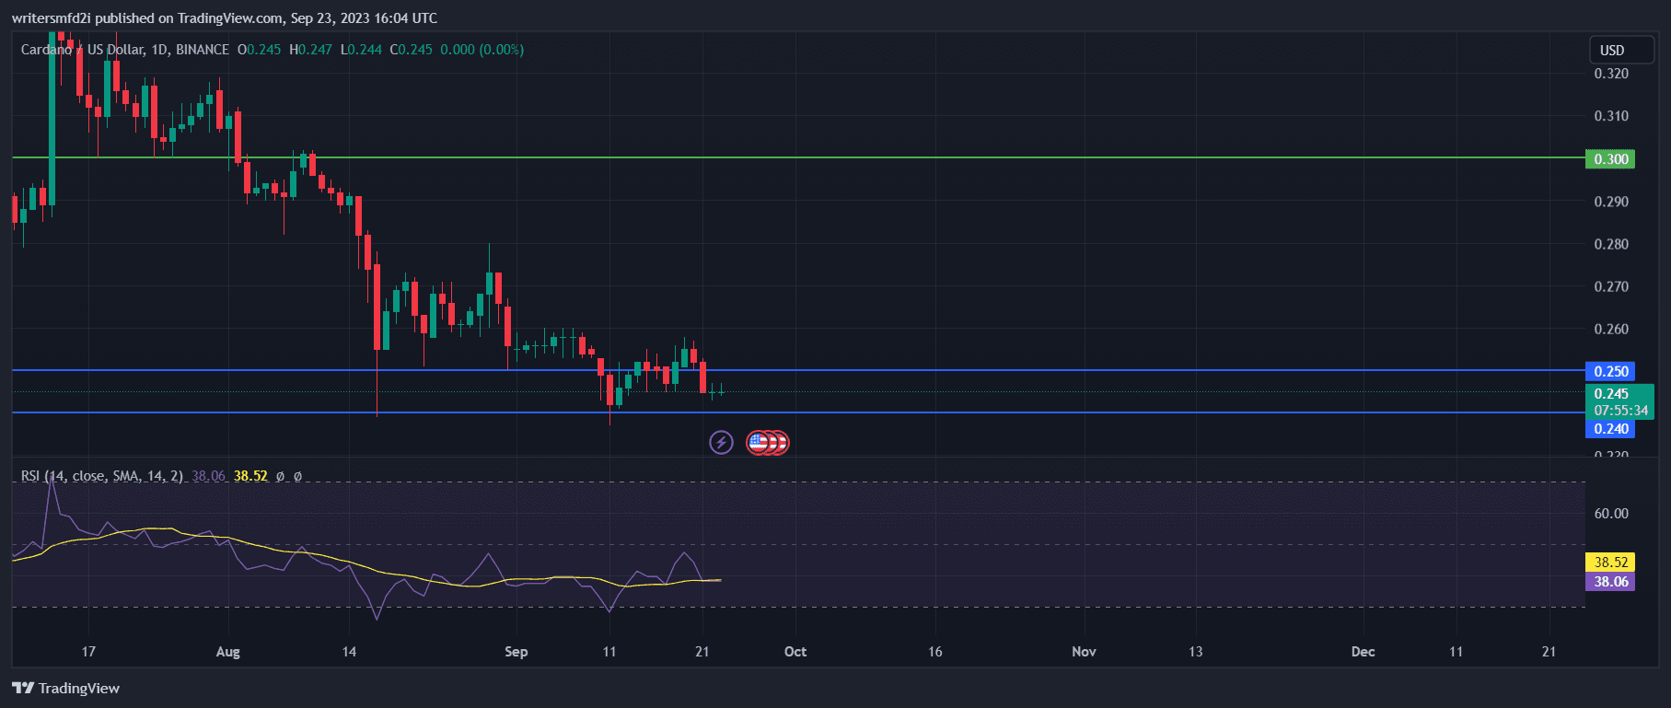The width and height of the screenshot is (1671, 708).
Task: Select the blue 0.250 price level label
Action: point(1609,371)
